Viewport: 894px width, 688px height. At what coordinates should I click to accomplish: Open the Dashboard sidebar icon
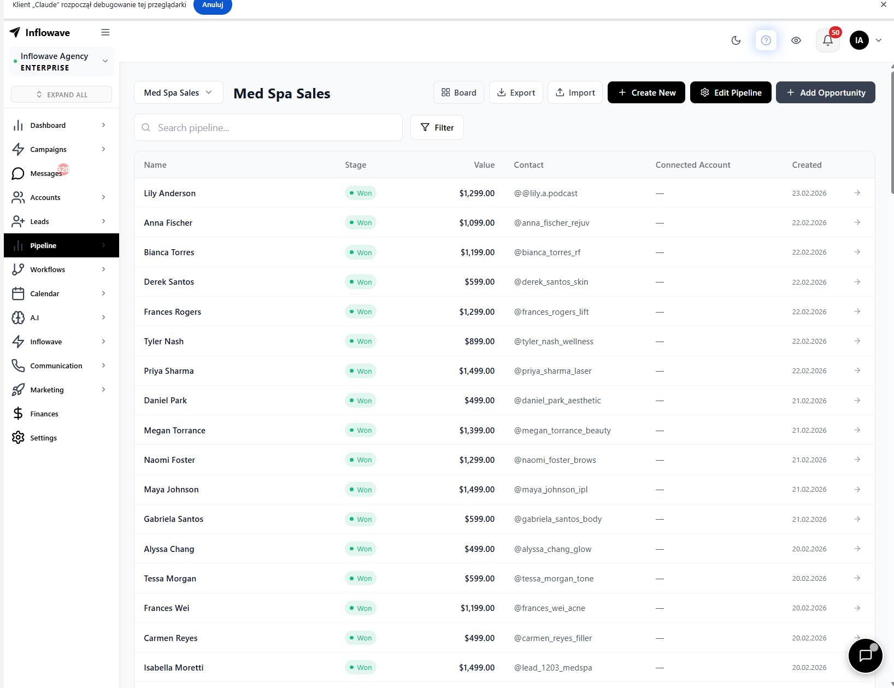click(18, 125)
